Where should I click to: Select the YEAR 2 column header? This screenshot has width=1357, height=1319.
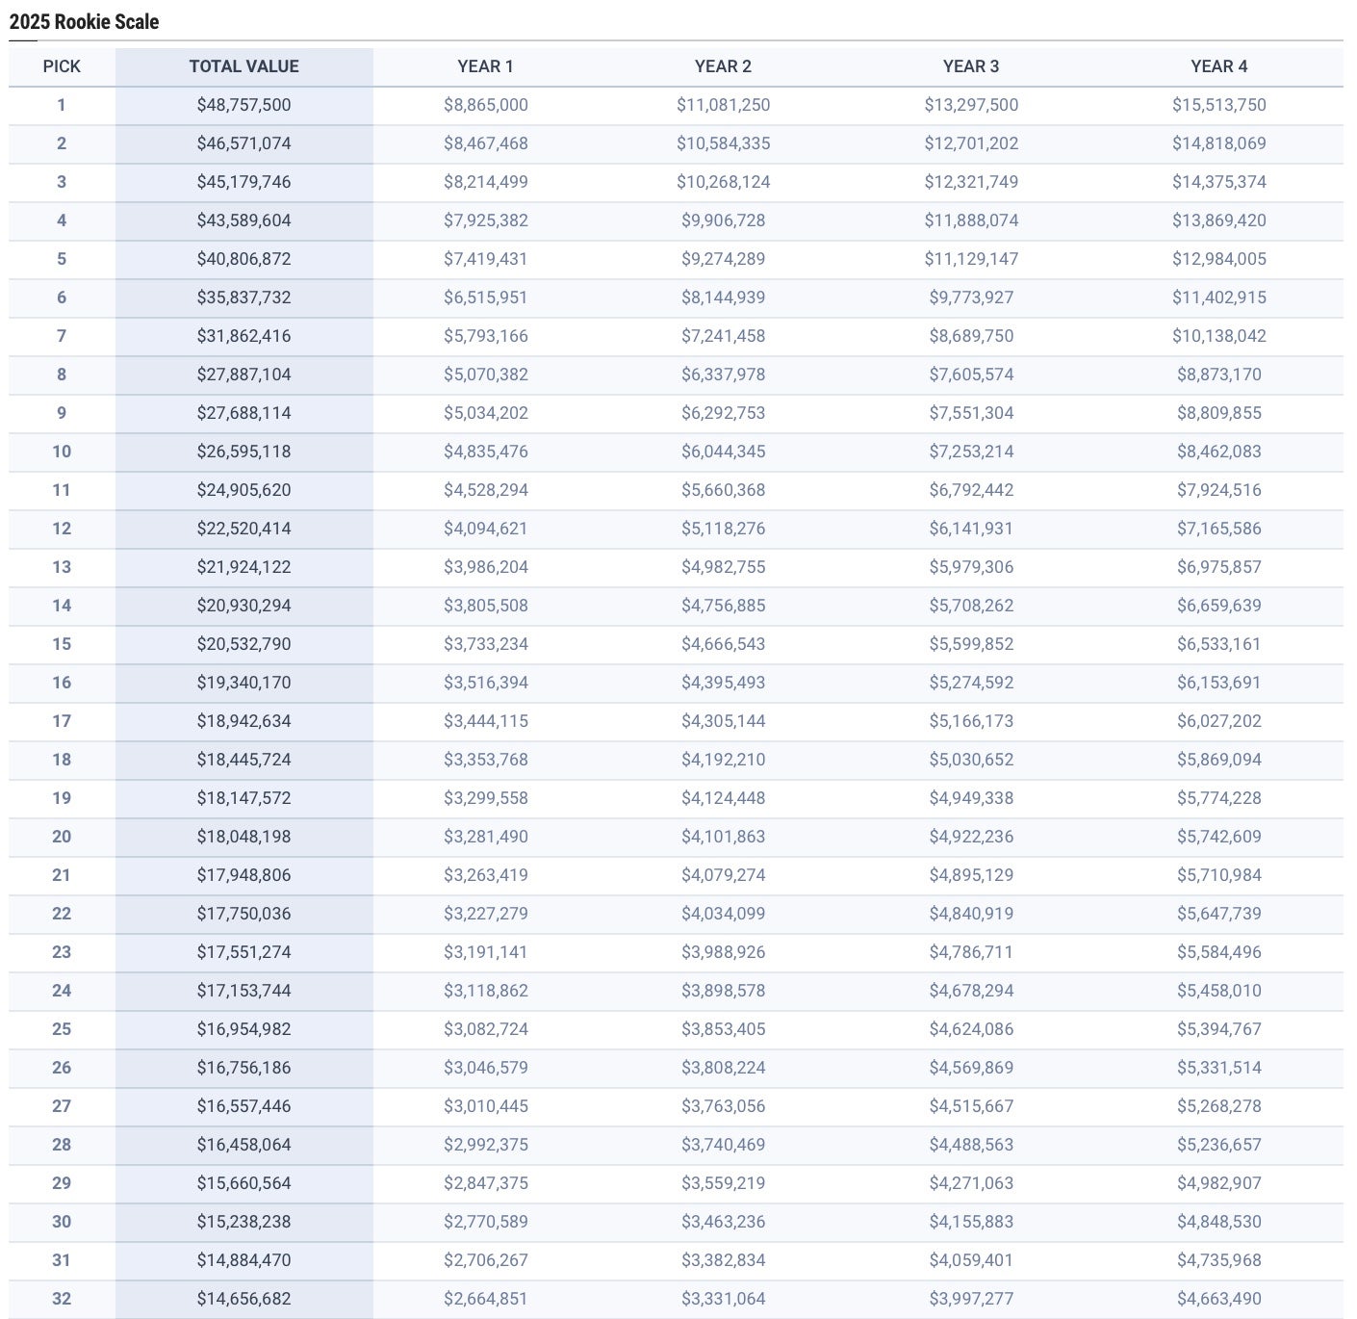tap(723, 66)
